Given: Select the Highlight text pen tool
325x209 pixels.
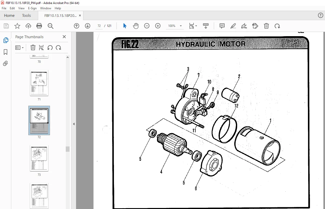Looking at the screenshot, I should (233, 26).
